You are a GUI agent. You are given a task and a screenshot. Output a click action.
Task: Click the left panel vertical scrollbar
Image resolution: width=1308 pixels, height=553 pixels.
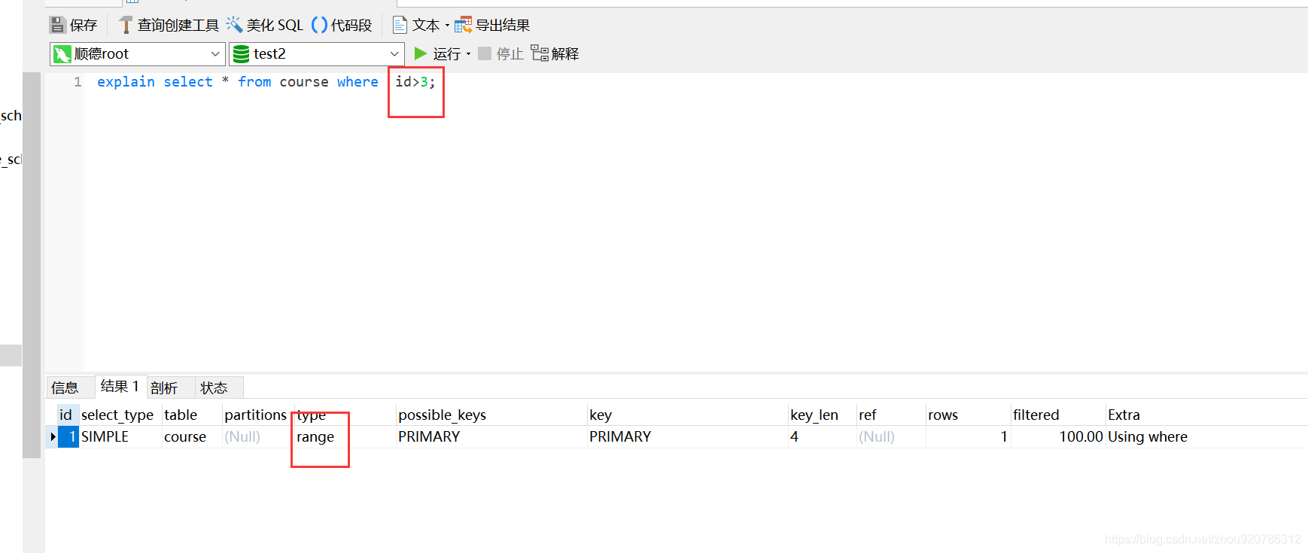(x=32, y=265)
